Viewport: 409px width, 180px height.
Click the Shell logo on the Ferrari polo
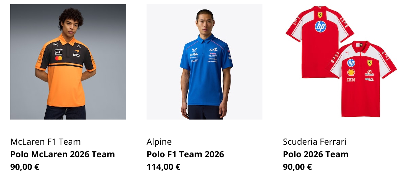point(351,72)
